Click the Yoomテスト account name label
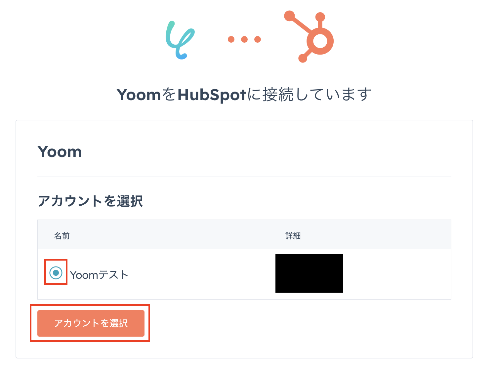Viewport: 496px width, 373px height. pyautogui.click(x=99, y=275)
